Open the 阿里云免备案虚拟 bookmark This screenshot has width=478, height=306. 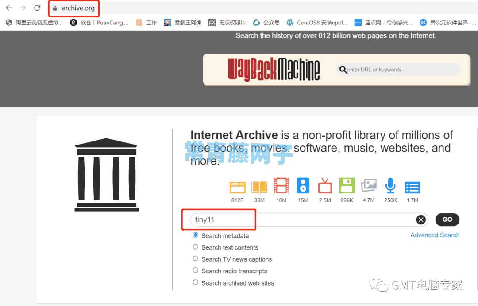[x=35, y=23]
